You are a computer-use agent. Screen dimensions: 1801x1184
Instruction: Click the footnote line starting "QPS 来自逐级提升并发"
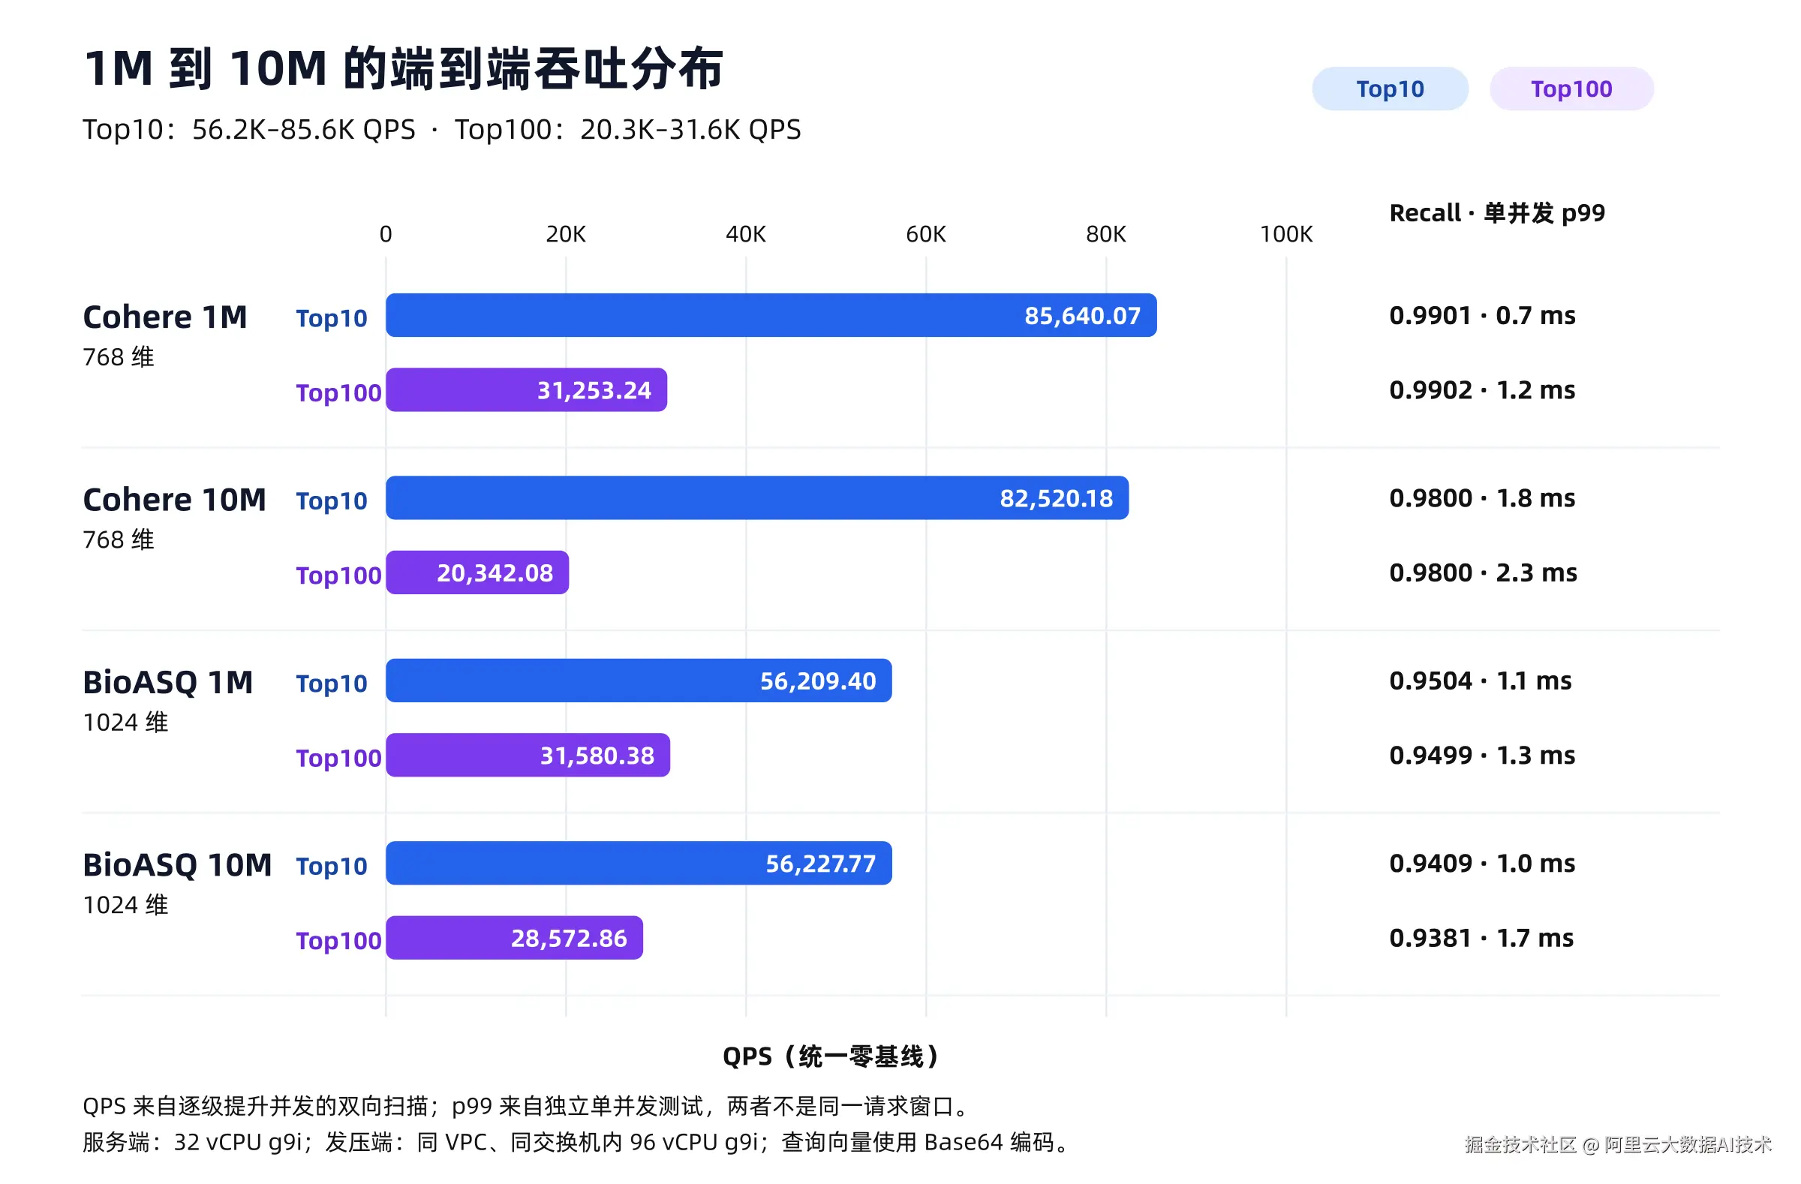pyautogui.click(x=527, y=1107)
